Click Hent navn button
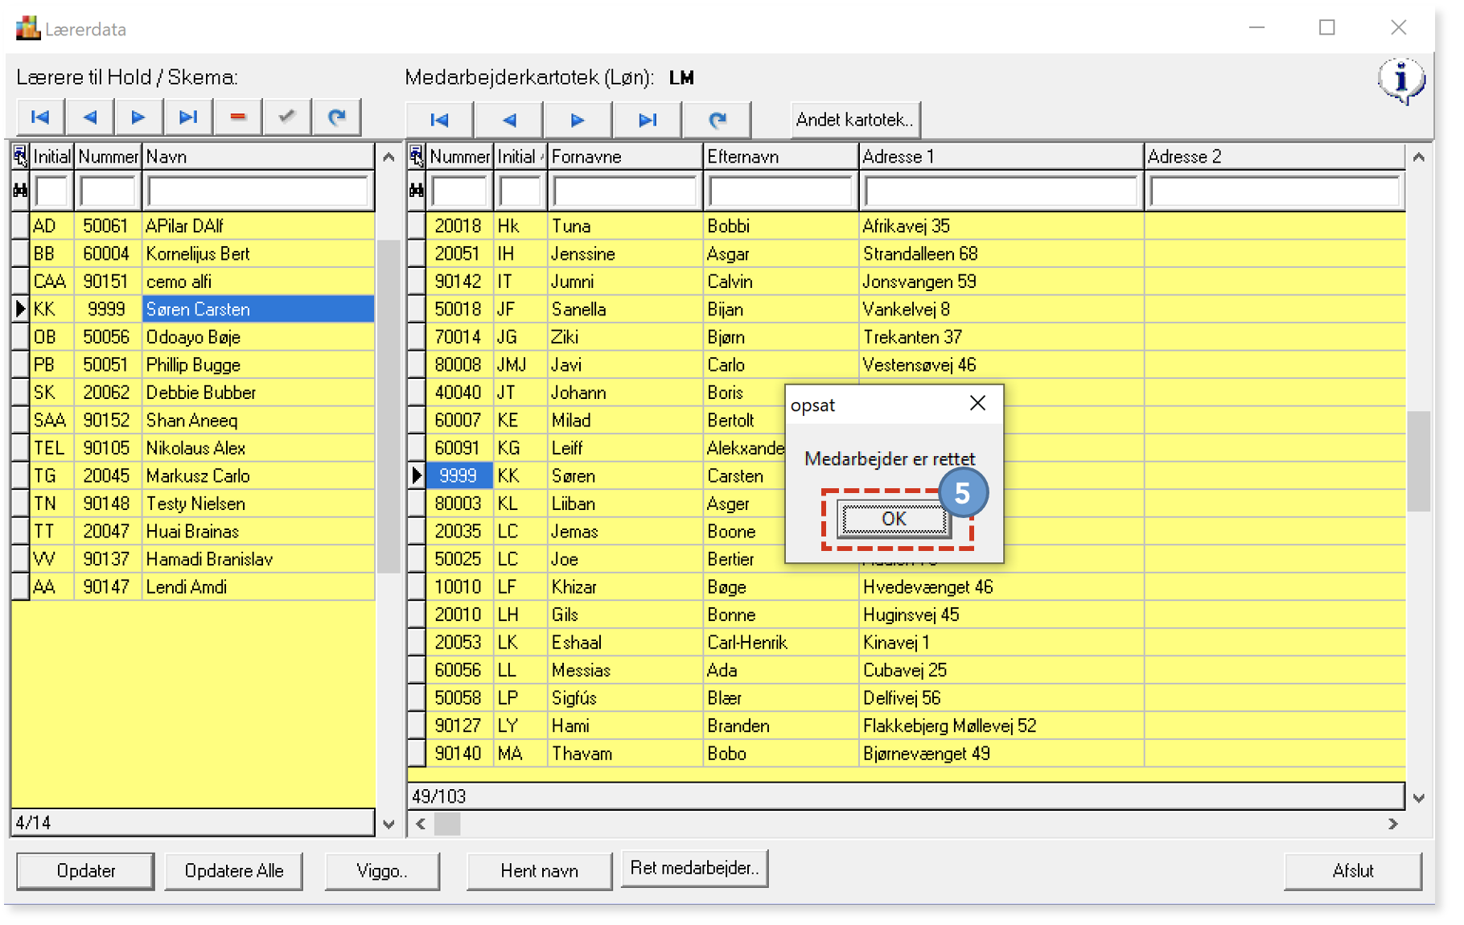Viewport: 1464px width, 925px height. click(539, 870)
